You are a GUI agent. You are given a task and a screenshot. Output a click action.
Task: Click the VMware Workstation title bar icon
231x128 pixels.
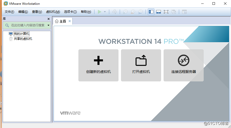pyautogui.click(x=6, y=4)
